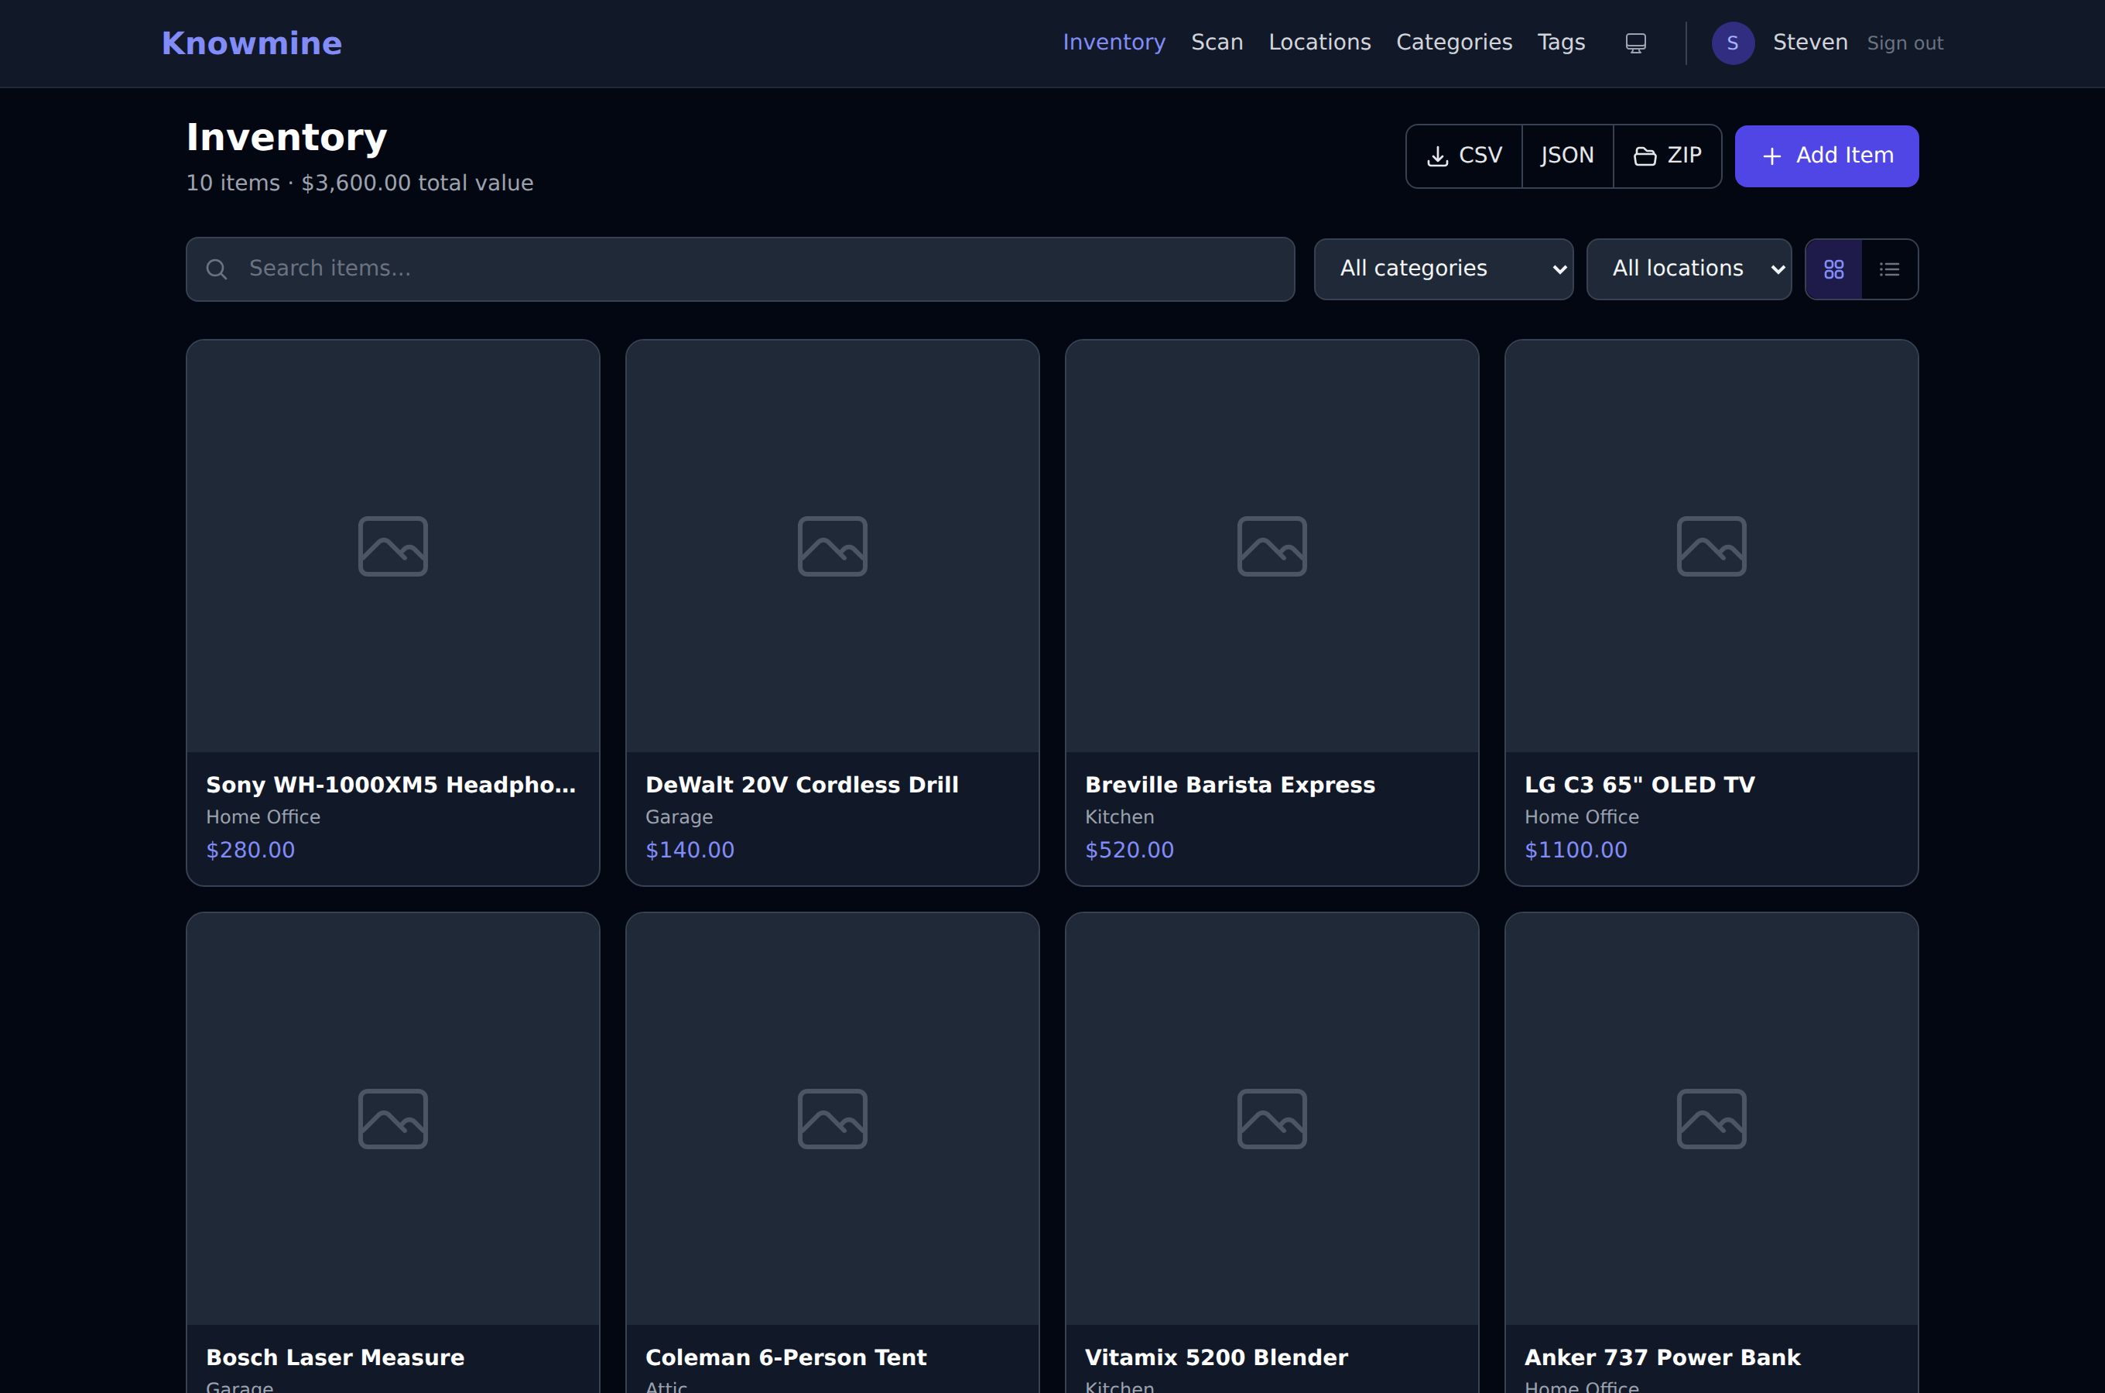2105x1393 pixels.
Task: Open Vitamix 5200 Blender image placeholder
Action: tap(1272, 1118)
